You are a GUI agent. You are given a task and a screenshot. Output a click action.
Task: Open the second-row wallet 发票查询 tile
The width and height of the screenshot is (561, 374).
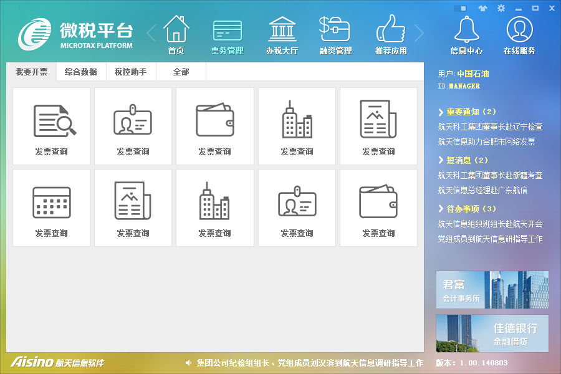pos(378,208)
